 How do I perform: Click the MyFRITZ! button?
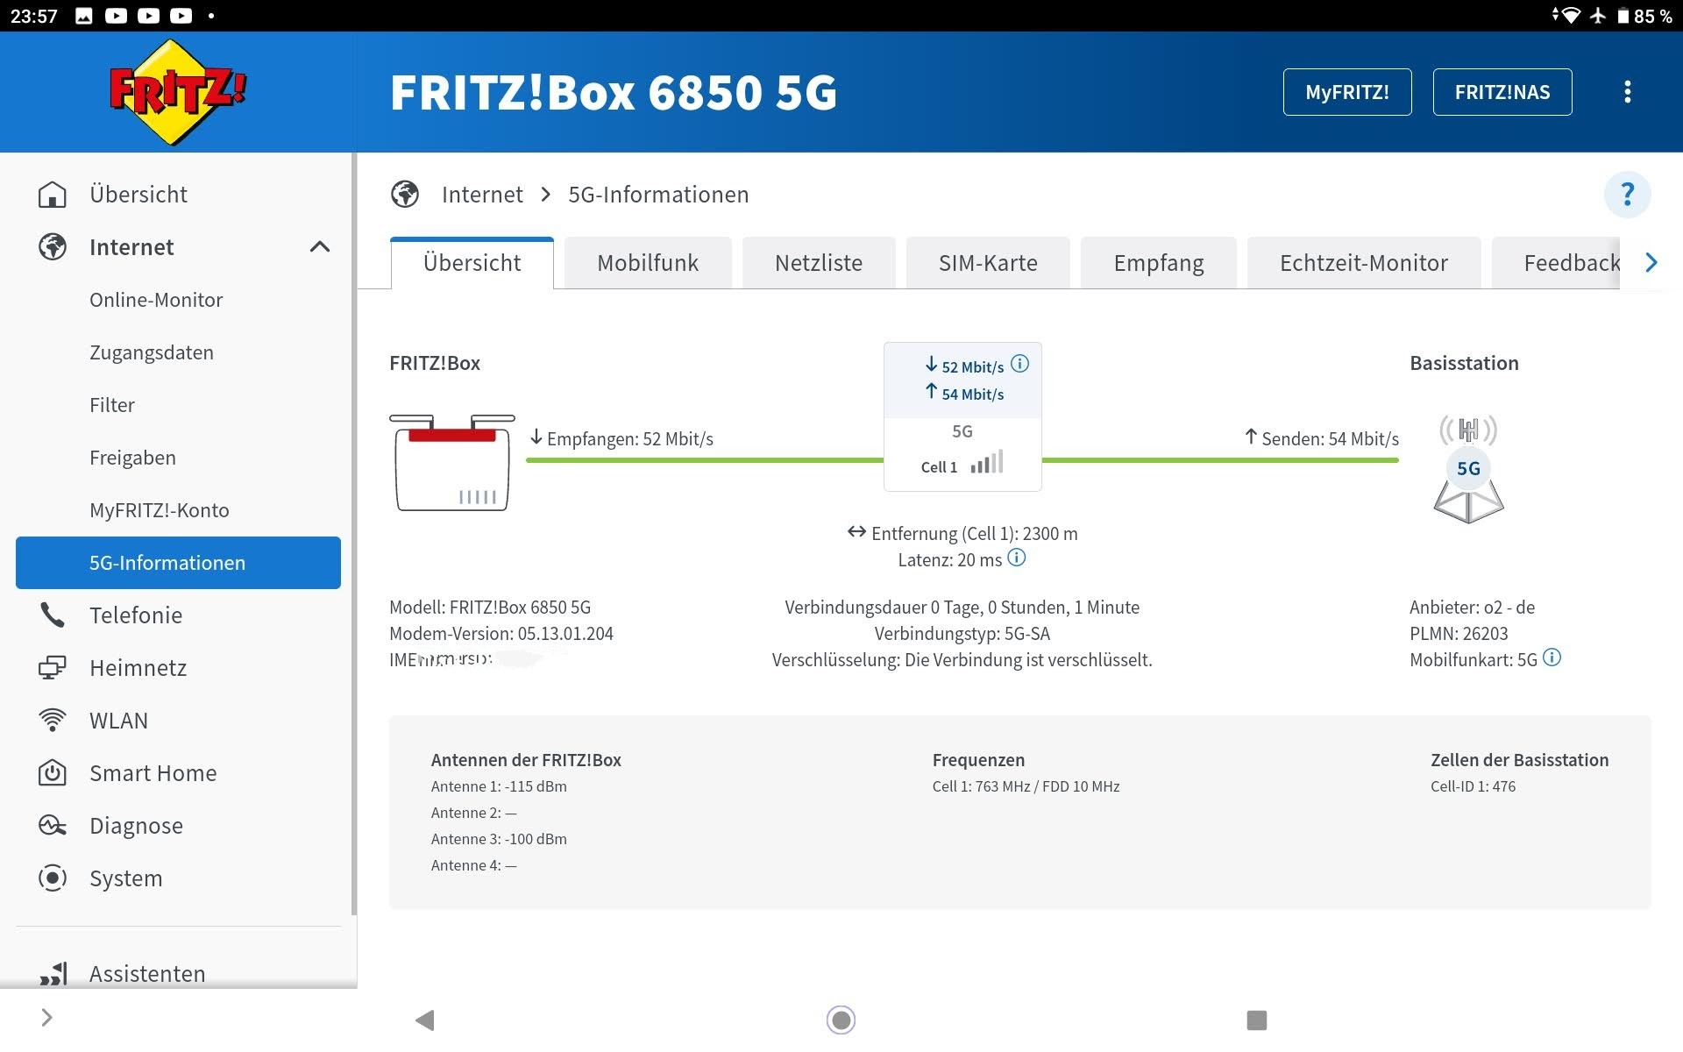(1346, 92)
